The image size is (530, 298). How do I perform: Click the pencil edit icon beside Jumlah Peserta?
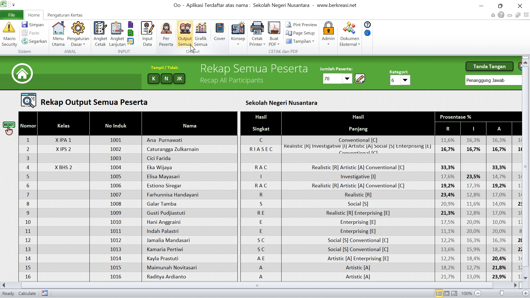[360, 79]
